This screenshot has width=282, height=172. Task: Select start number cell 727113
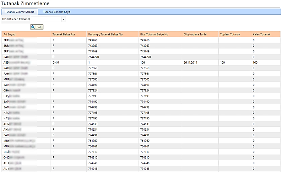pos(112,152)
